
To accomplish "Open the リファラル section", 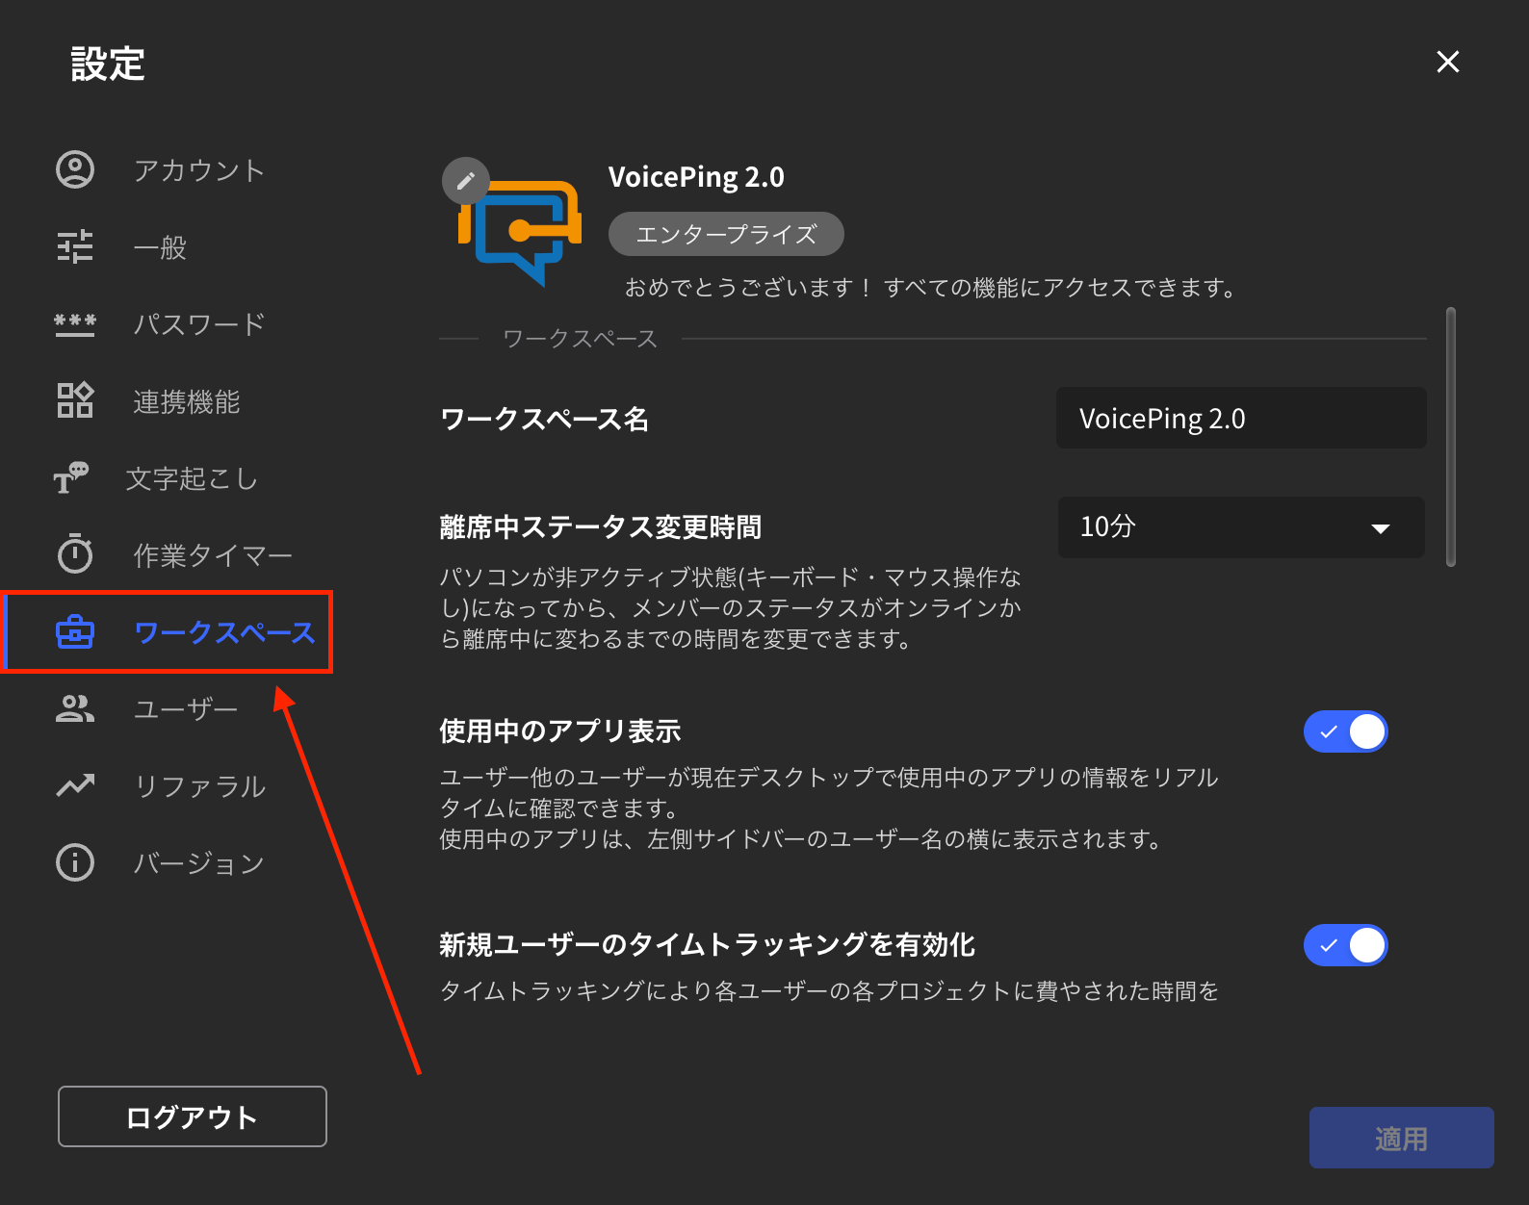I will coord(199,786).
